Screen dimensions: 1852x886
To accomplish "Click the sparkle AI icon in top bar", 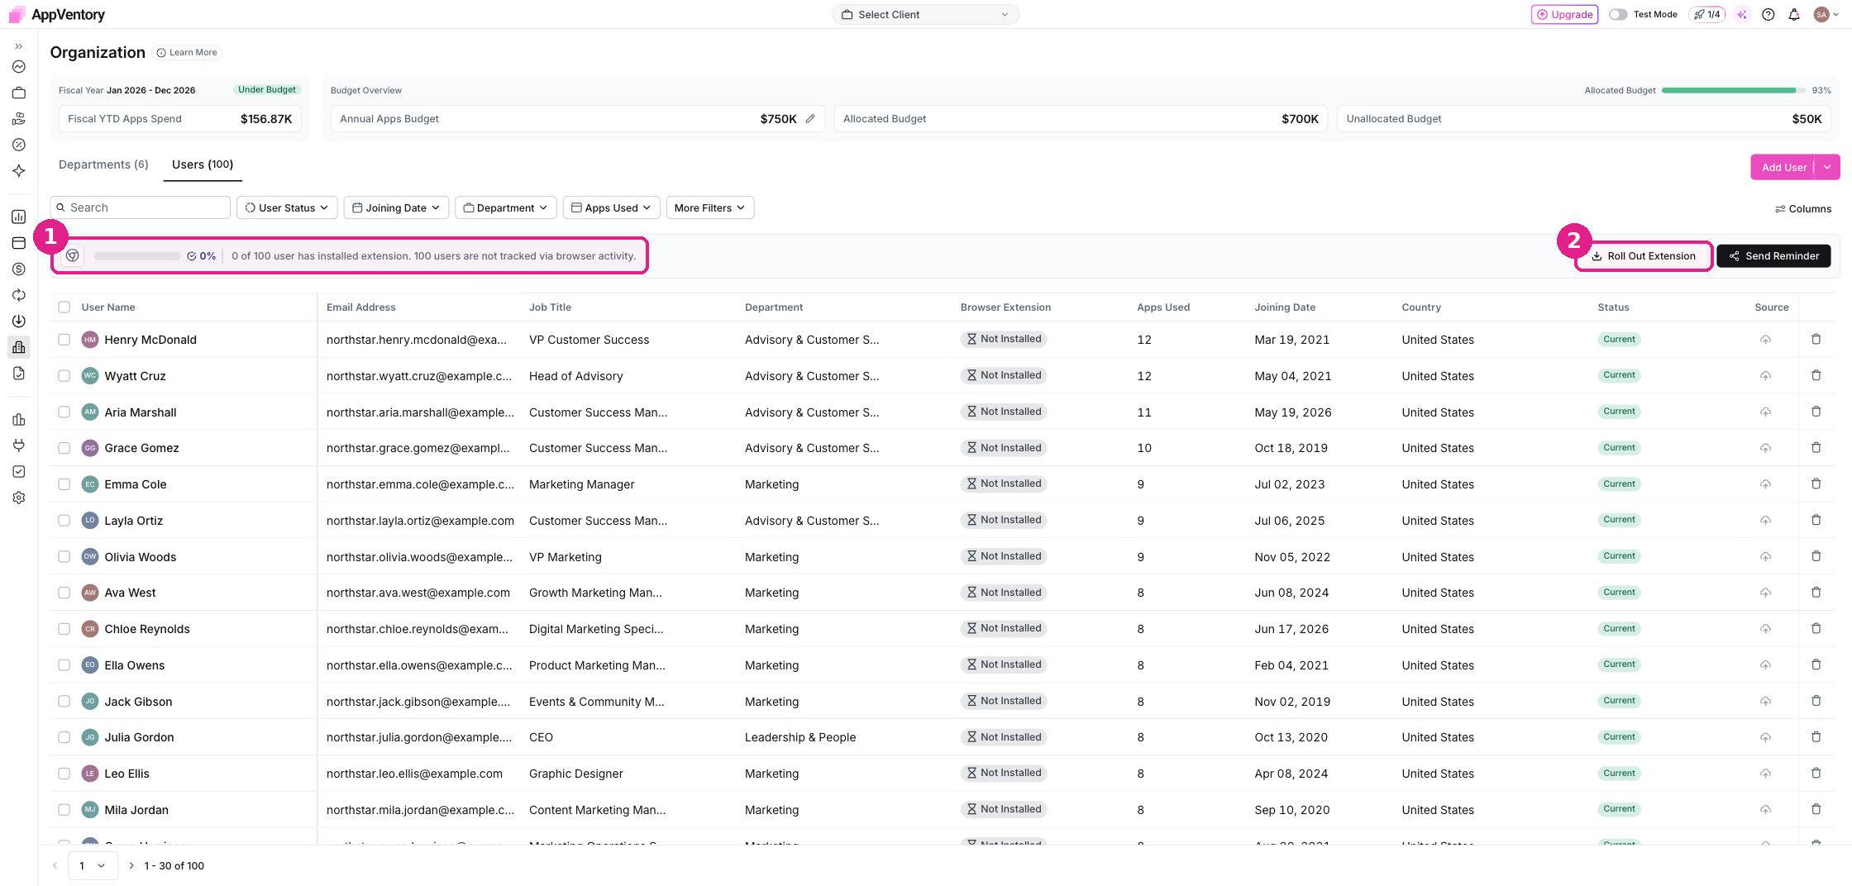I will (1742, 14).
